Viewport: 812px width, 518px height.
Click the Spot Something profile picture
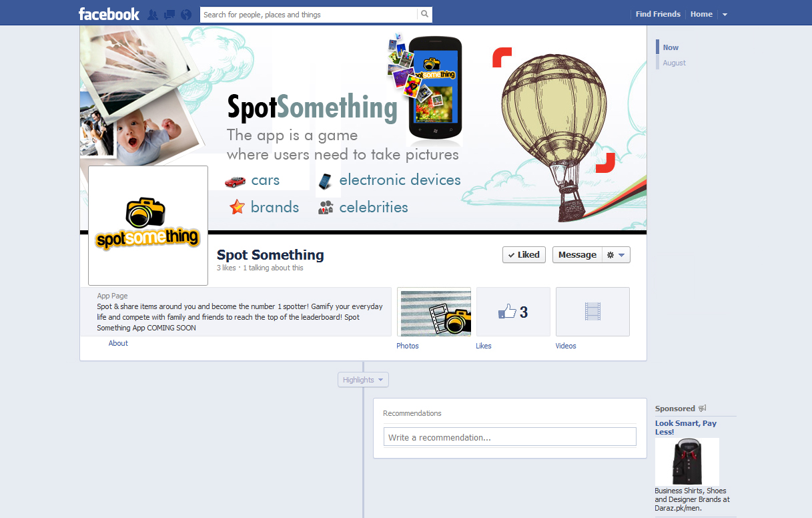(x=148, y=226)
